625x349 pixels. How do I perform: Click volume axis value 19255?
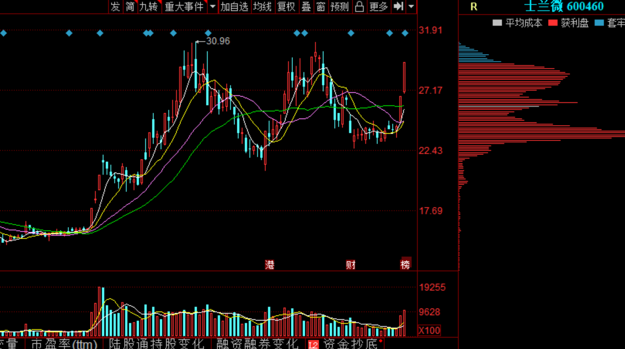click(432, 288)
